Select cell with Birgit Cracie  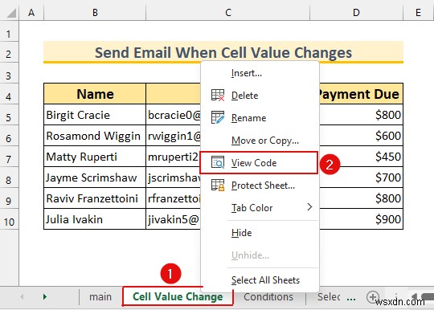tap(95, 115)
